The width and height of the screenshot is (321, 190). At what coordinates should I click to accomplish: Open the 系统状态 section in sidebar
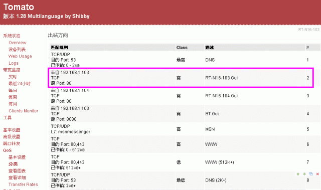point(12,36)
